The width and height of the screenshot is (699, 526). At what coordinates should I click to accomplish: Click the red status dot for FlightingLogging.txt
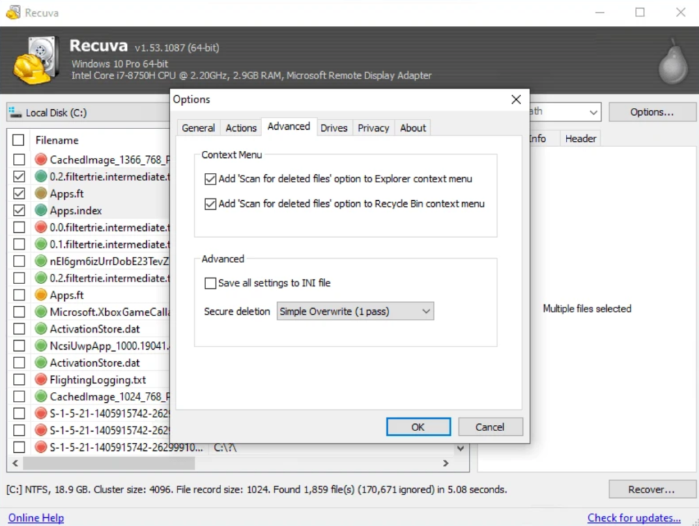[x=40, y=380]
